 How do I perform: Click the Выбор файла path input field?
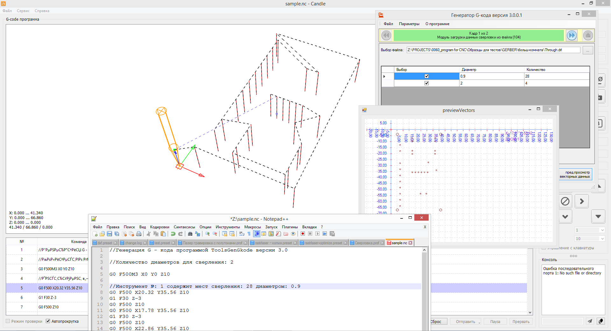coord(493,50)
